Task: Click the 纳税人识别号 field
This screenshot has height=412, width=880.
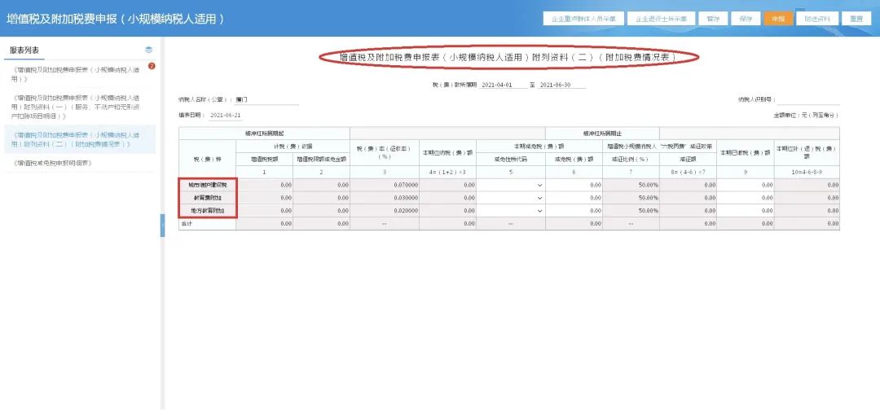Action: (x=808, y=100)
